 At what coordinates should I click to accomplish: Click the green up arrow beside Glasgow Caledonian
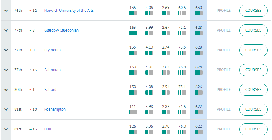click(x=30, y=30)
